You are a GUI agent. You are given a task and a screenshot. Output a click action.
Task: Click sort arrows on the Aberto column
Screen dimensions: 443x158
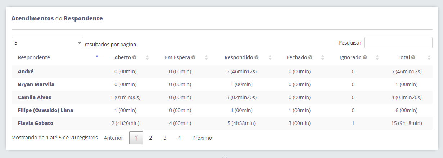tap(147, 57)
